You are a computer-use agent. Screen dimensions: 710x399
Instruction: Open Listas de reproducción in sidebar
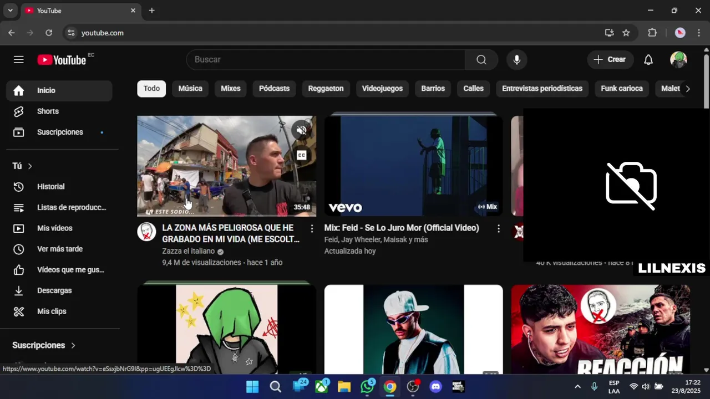tap(59, 207)
